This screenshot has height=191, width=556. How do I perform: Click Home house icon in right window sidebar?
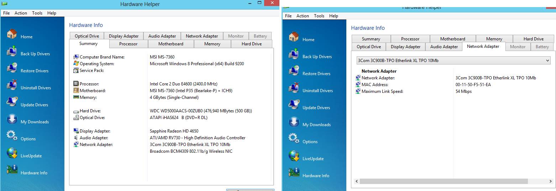click(x=294, y=37)
